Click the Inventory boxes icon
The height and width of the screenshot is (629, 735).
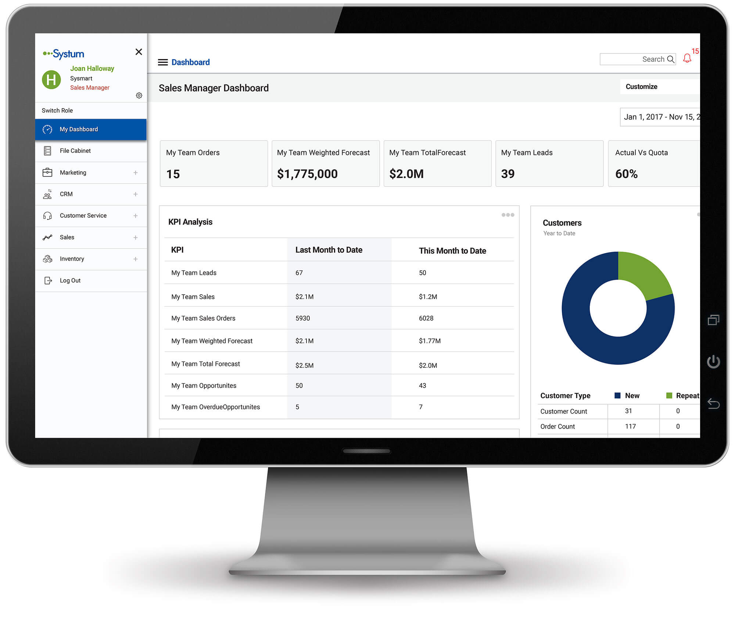tap(47, 259)
